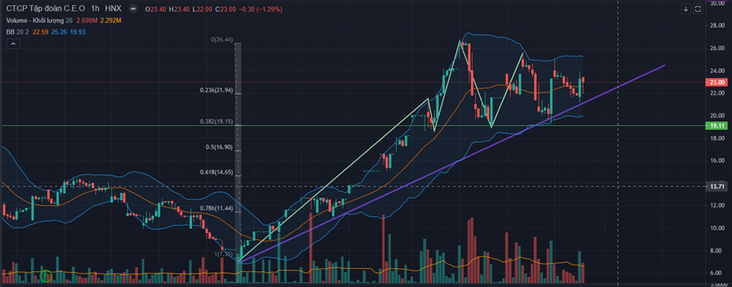Click the Fibonacci level label 0.5(16.90)
This screenshot has height=287, width=732.
(x=219, y=147)
